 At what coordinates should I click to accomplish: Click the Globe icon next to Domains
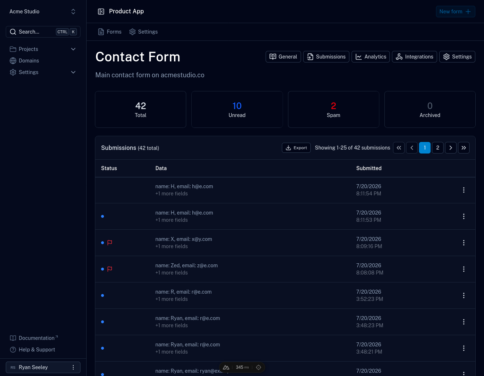[13, 61]
